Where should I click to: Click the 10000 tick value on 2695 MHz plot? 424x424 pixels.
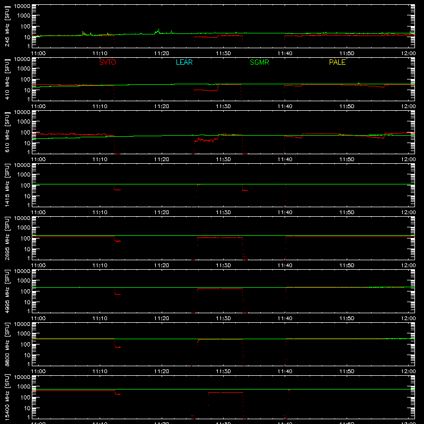click(22, 218)
